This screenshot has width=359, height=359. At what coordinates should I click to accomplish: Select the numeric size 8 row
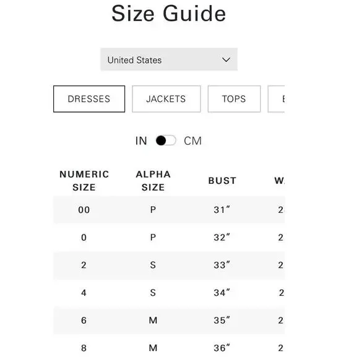[169, 347]
